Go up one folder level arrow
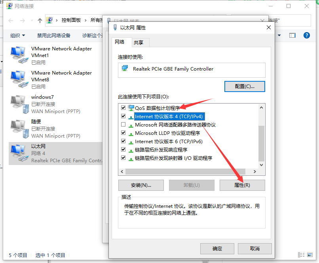 pos(40,20)
